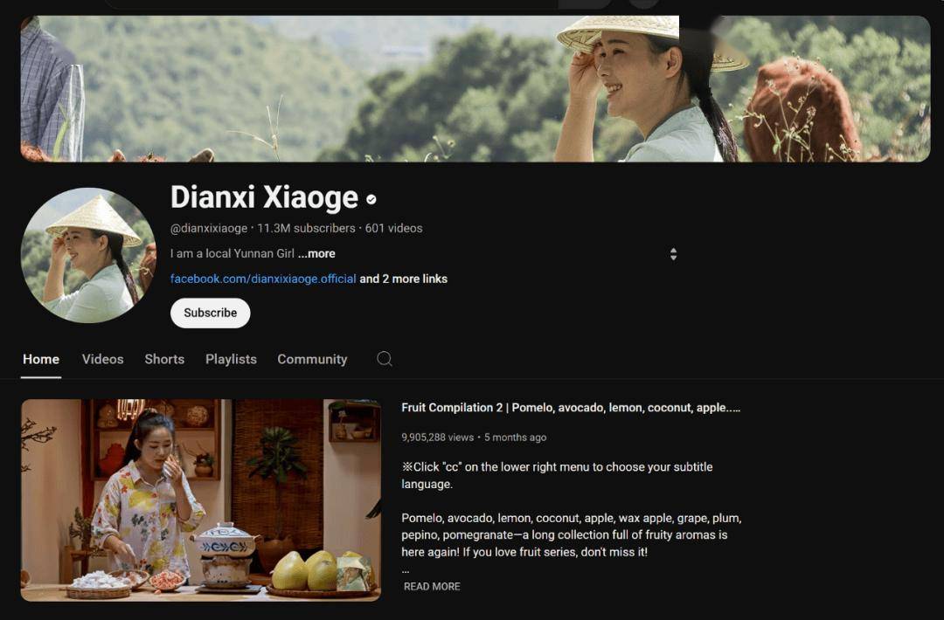Go to the Shorts tab
The height and width of the screenshot is (620, 944).
[164, 359]
